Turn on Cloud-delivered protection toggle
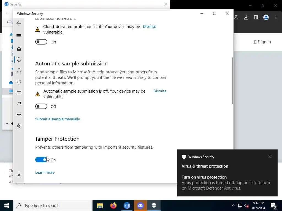Image resolution: width=282 pixels, height=211 pixels. [x=41, y=42]
